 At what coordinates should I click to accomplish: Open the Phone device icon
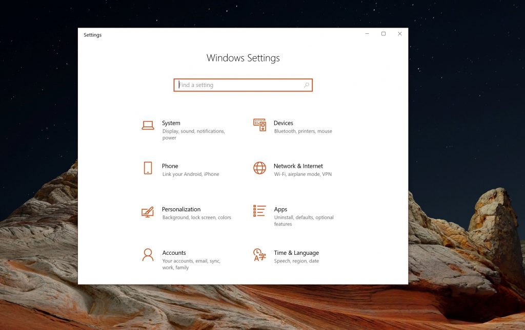click(x=148, y=168)
